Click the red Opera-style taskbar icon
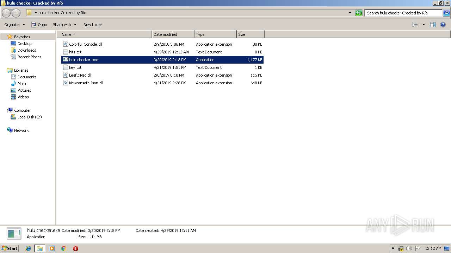Image resolution: width=451 pixels, height=253 pixels. [x=75, y=248]
